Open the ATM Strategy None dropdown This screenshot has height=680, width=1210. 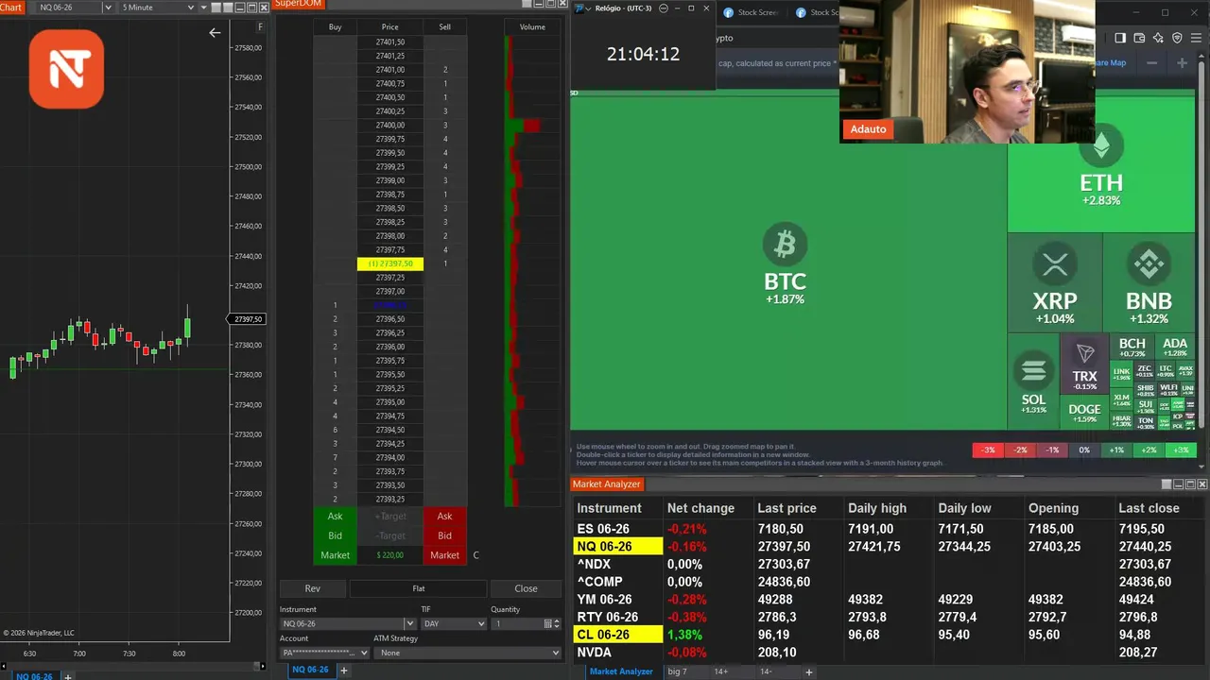tap(468, 653)
